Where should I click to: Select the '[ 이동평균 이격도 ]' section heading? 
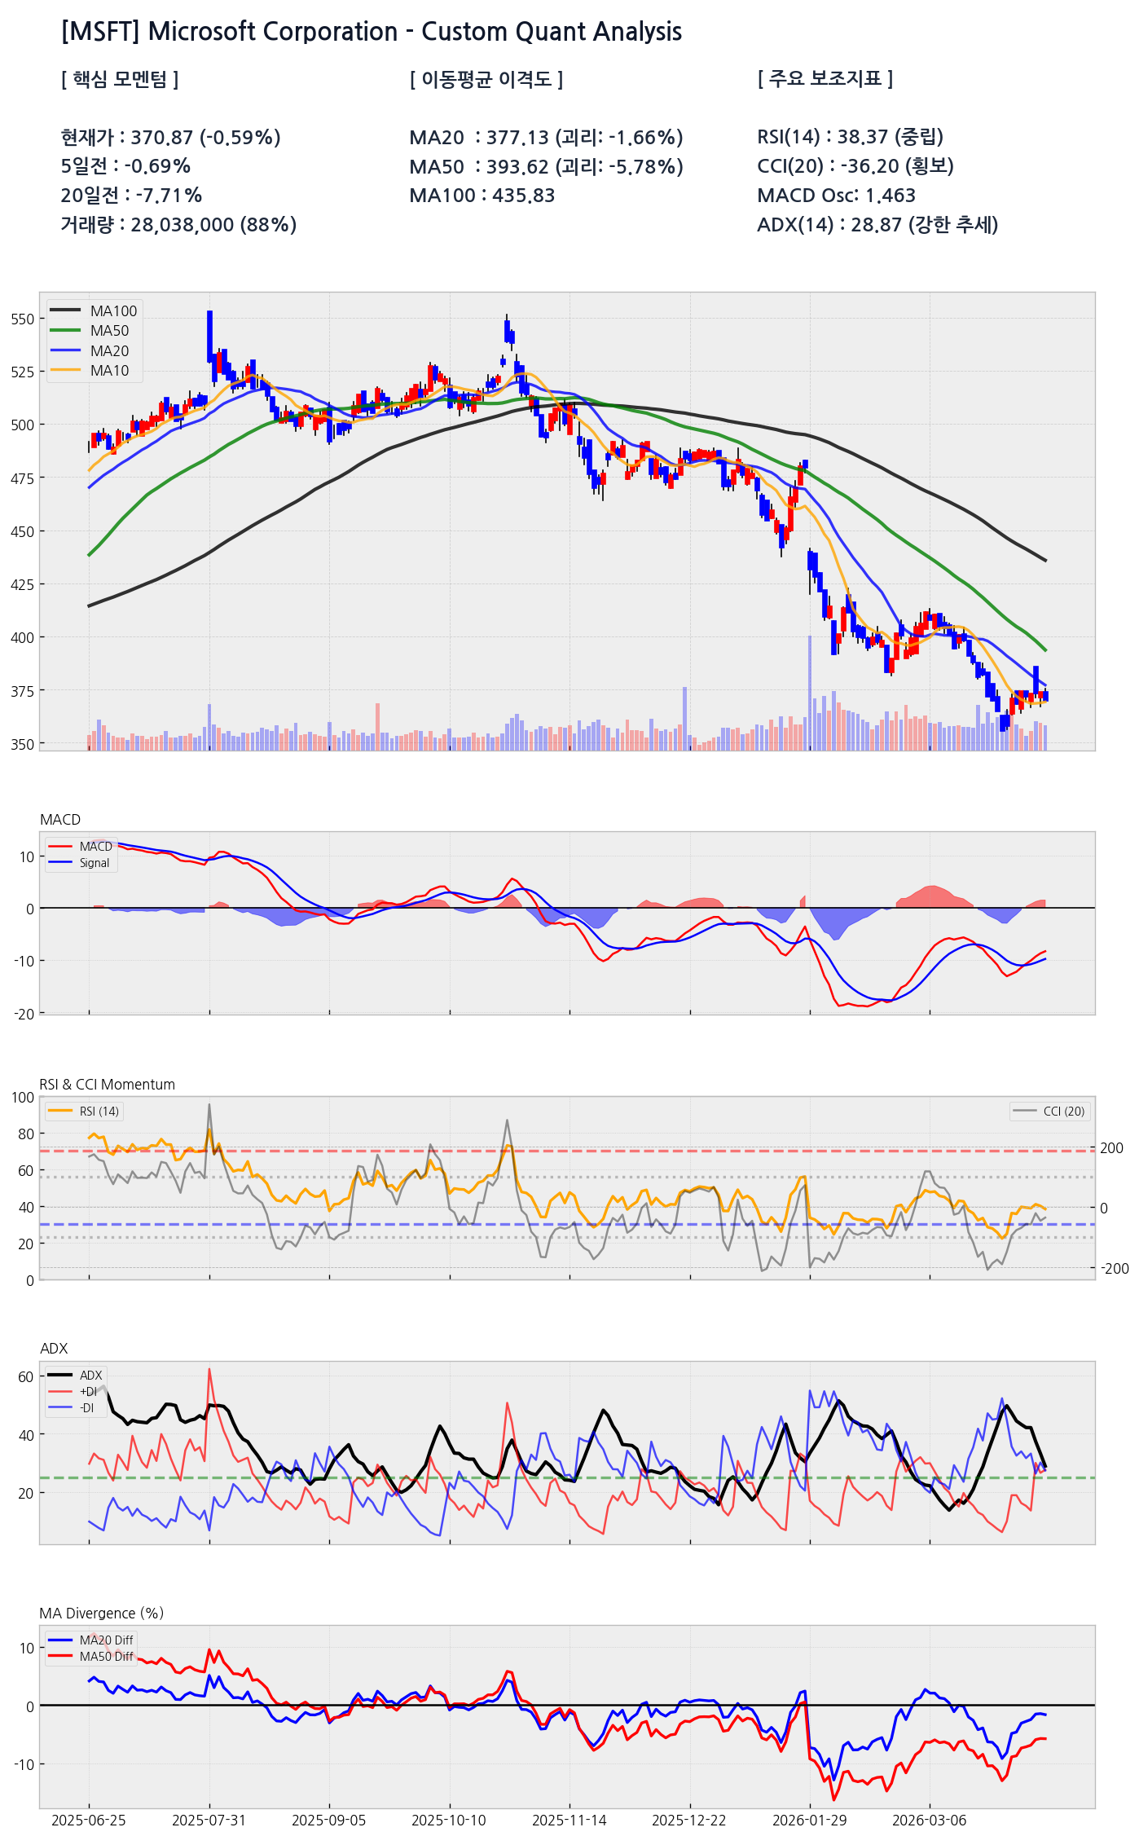coord(486,79)
